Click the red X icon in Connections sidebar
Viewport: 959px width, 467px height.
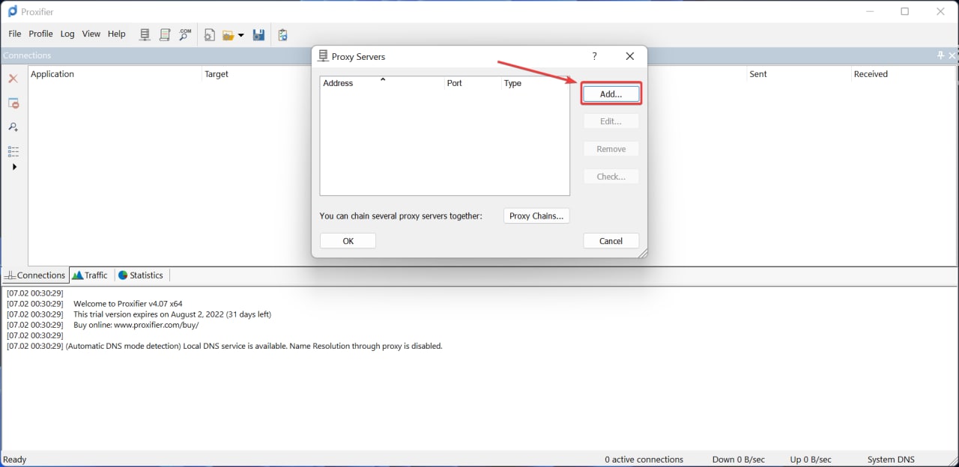tap(13, 79)
